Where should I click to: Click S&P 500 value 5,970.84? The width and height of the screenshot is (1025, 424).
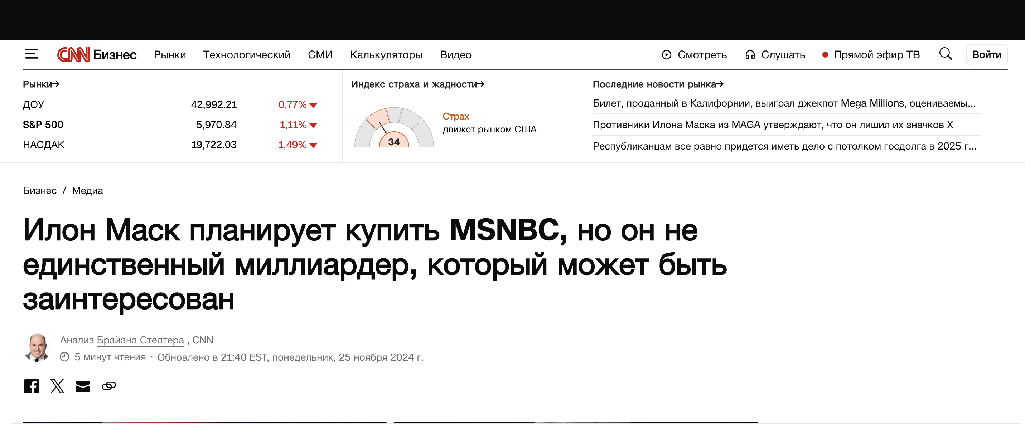[217, 125]
